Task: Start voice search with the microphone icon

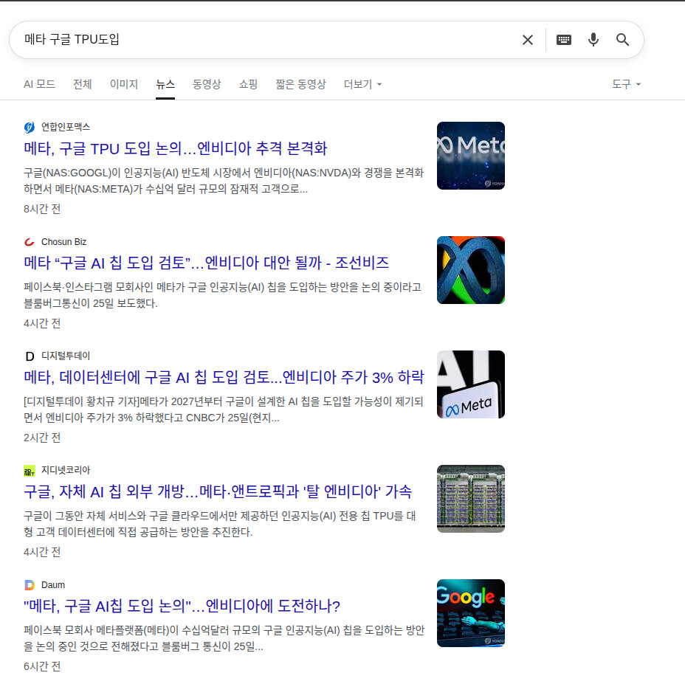Action: [x=593, y=40]
